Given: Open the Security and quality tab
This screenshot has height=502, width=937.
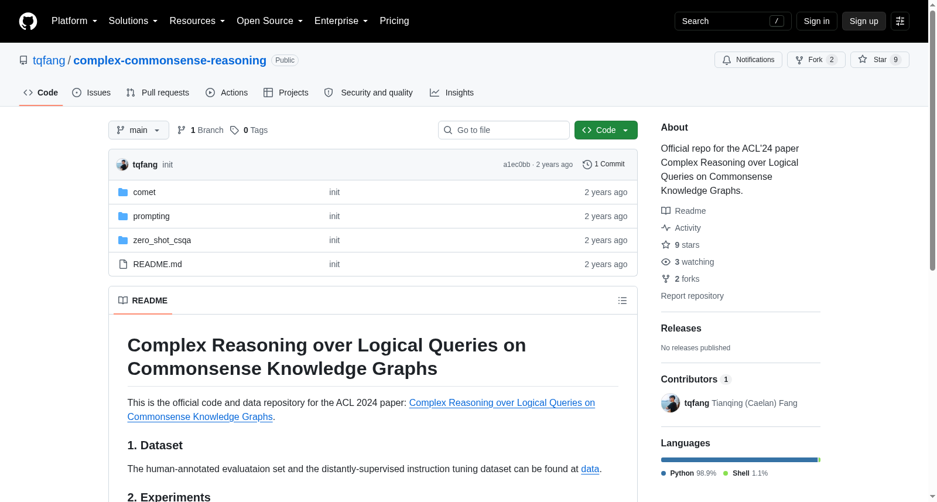Looking at the screenshot, I should point(368,93).
